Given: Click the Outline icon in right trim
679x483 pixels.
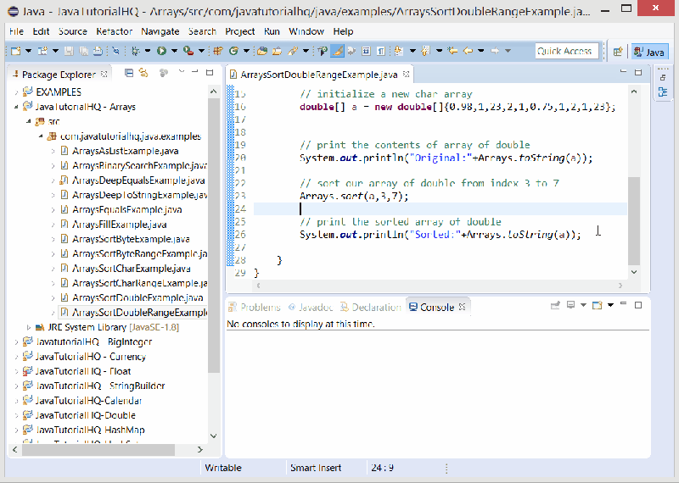Looking at the screenshot, I should coord(663,92).
